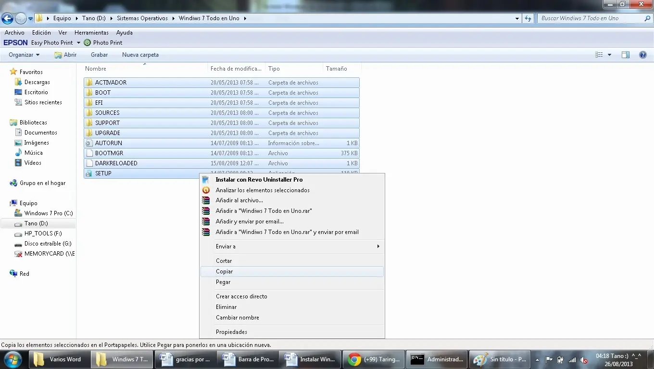Switch to the Chrome Taringa taskbar window
This screenshot has height=369, width=654.
pos(374,359)
